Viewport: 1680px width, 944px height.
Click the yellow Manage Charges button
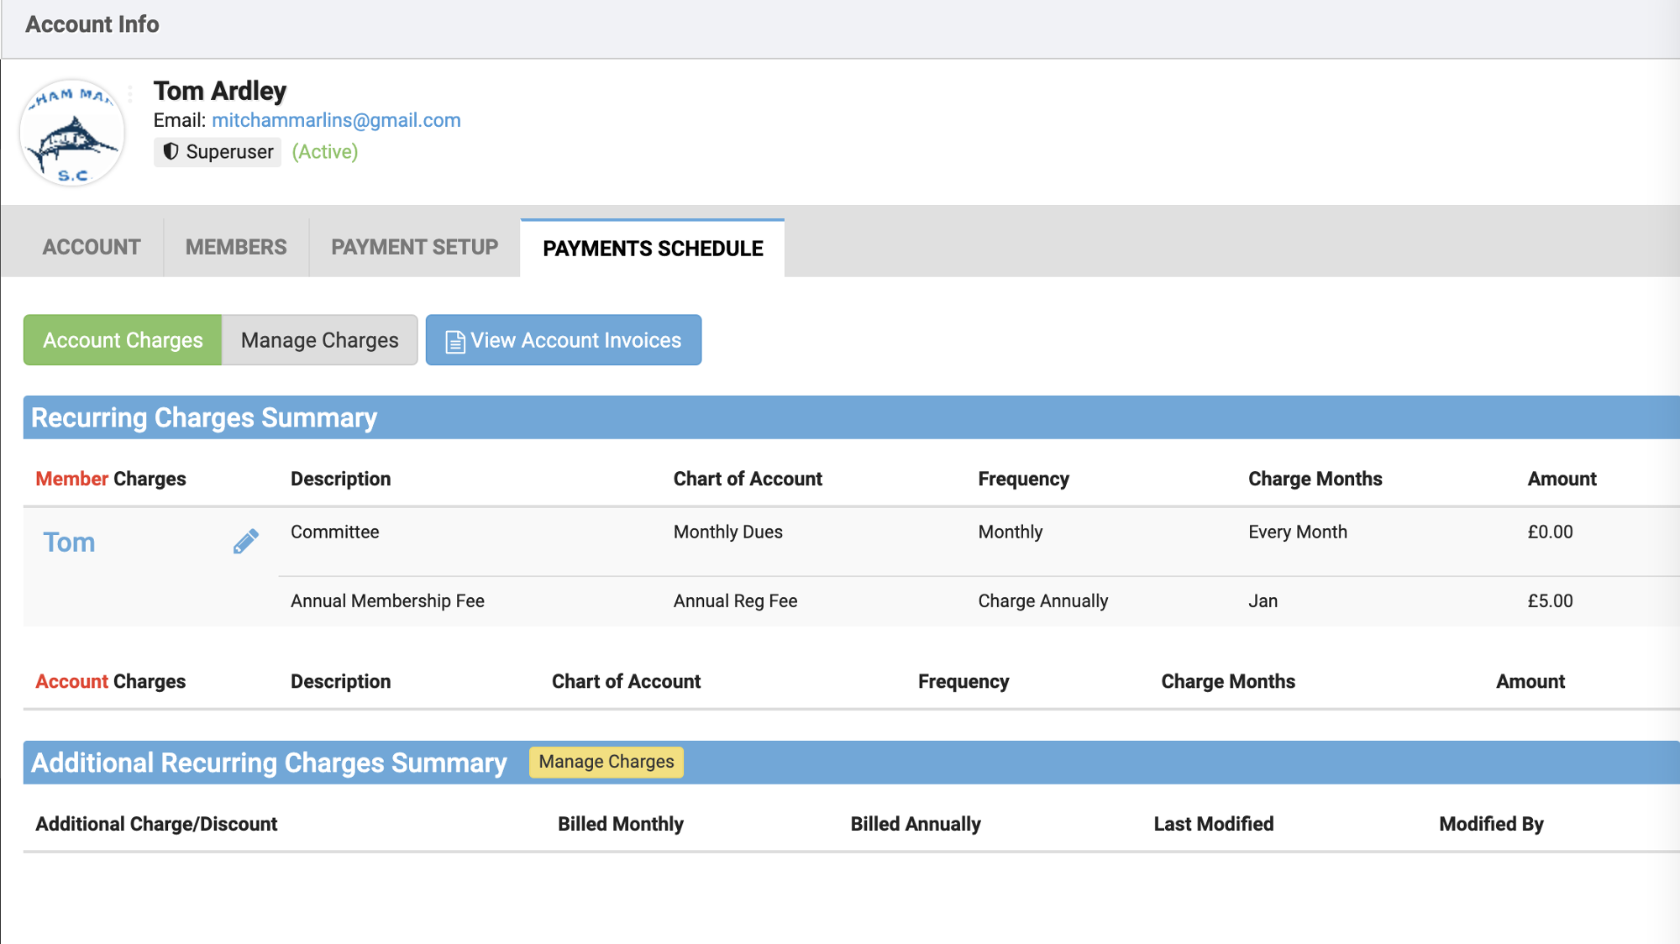(606, 762)
